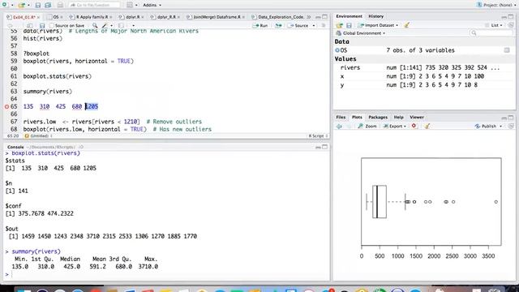Select the rivers variable row
Screen dimensions: 519x292
[423, 67]
